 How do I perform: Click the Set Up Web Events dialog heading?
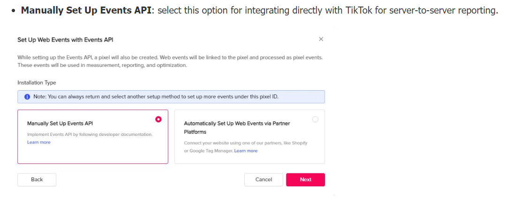[x=65, y=40]
